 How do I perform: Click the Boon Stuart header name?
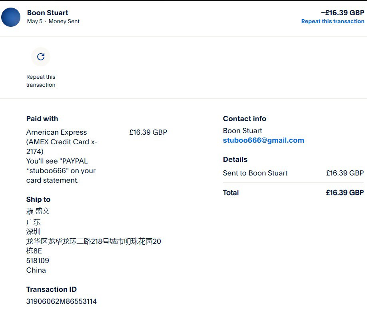coord(48,13)
